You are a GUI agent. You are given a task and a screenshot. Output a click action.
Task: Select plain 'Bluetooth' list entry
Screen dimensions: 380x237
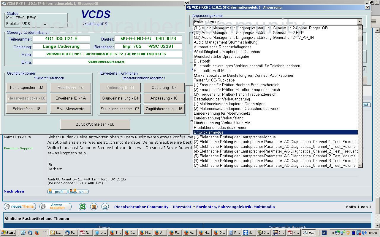(275, 61)
